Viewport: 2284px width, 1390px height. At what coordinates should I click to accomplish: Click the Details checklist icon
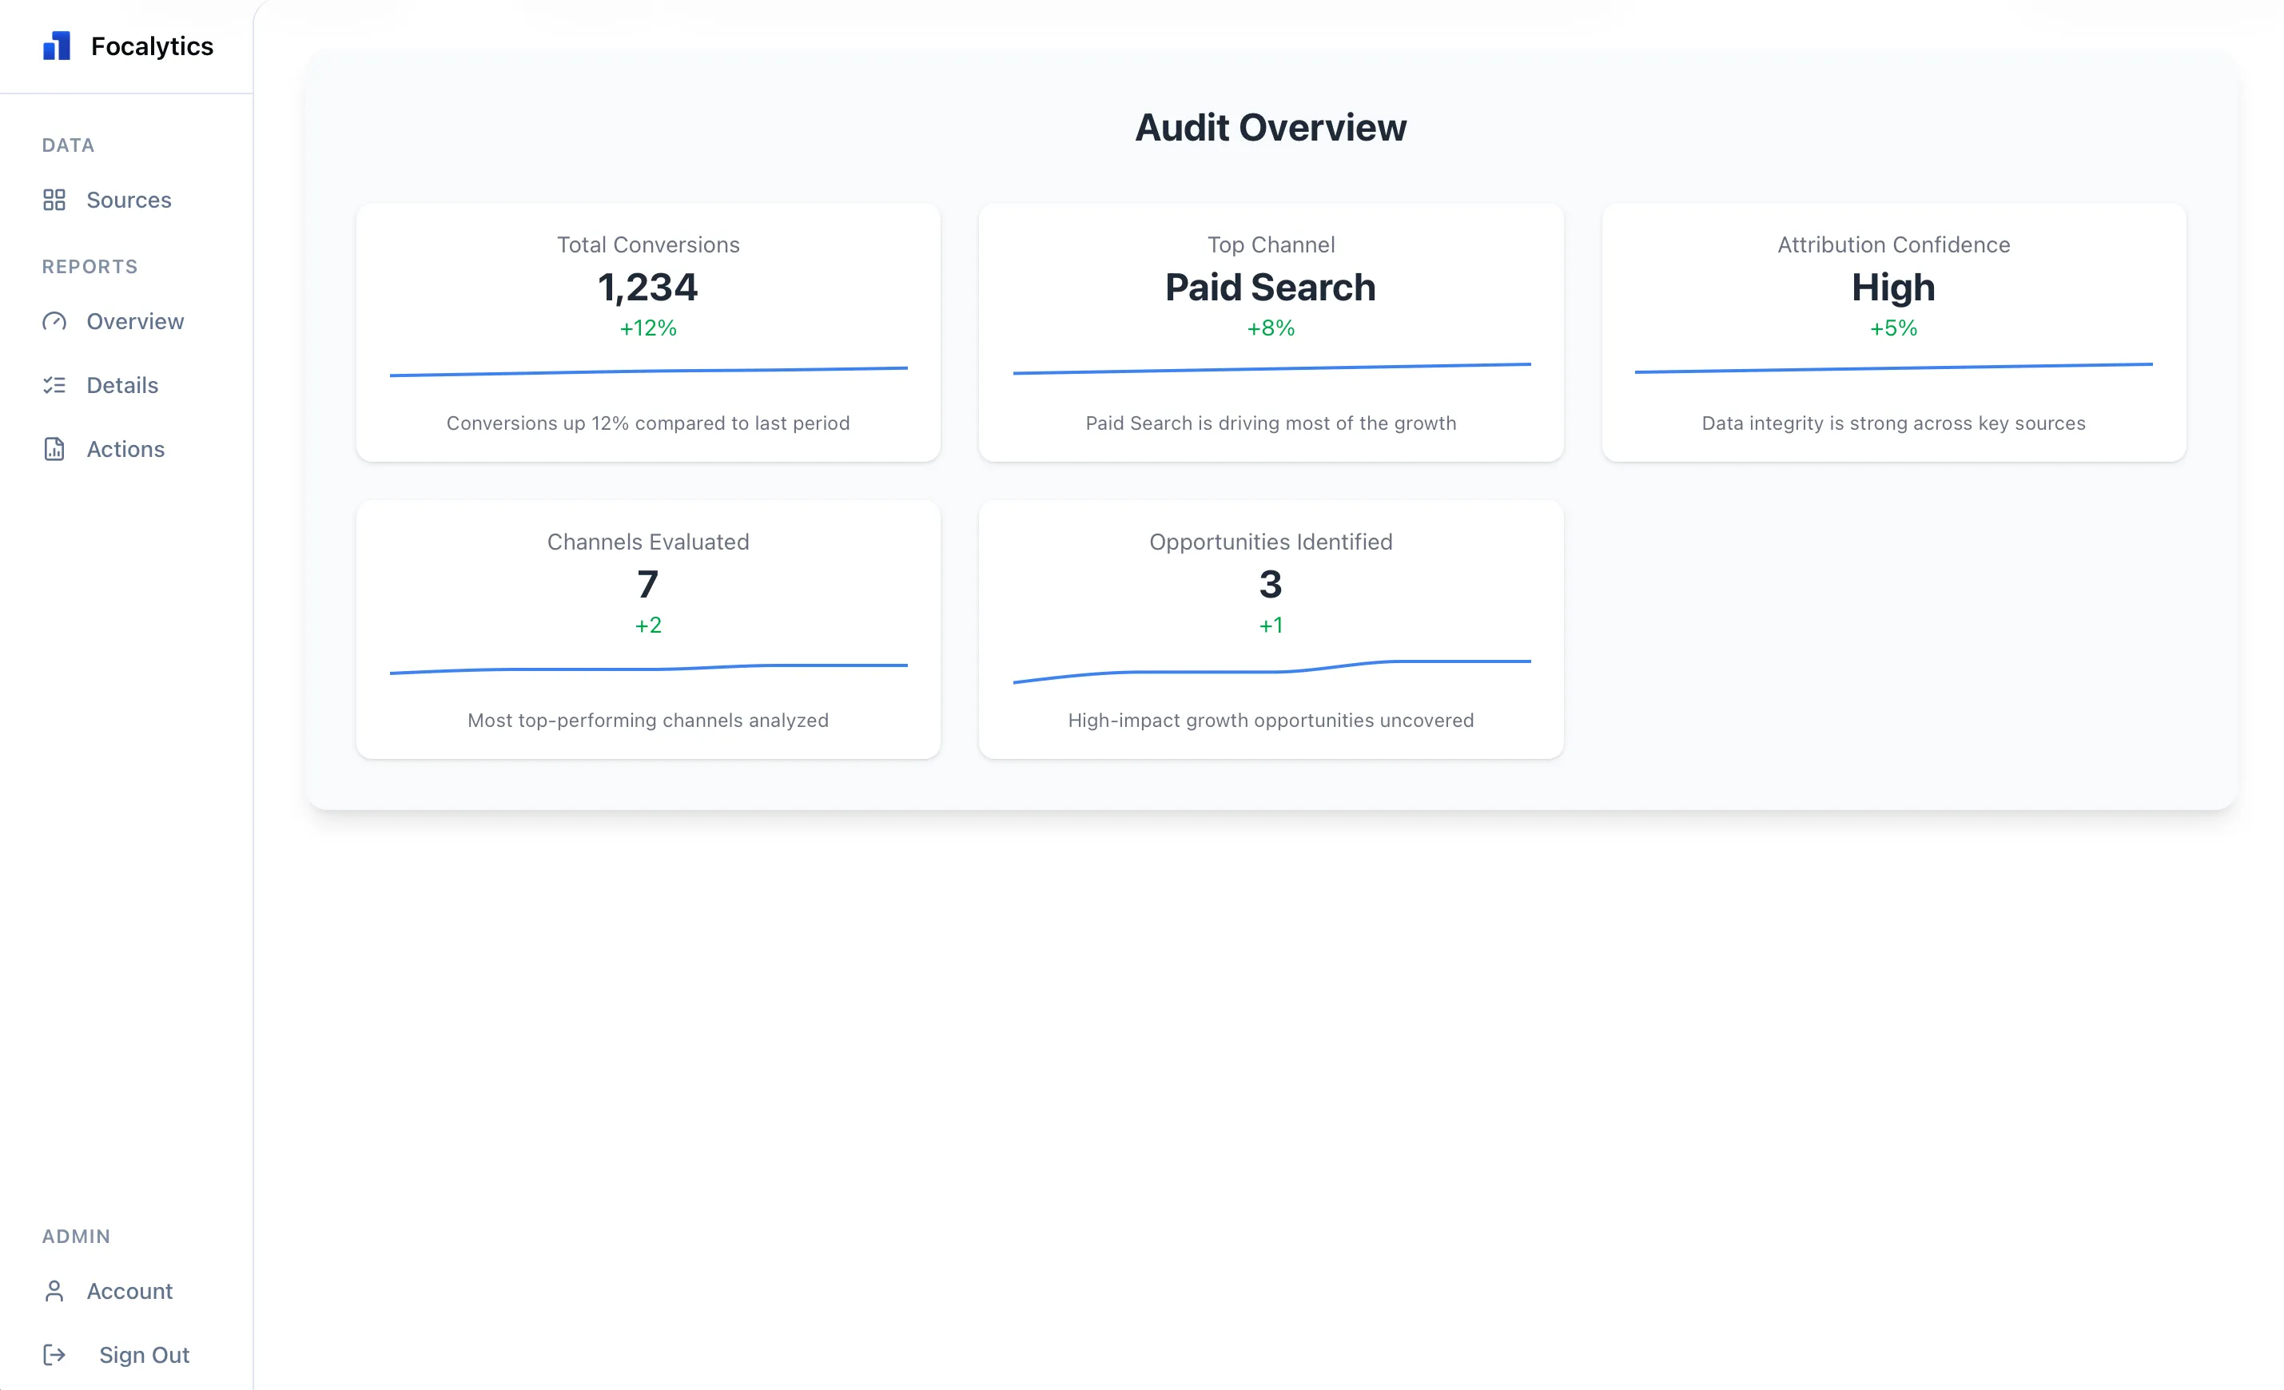(x=56, y=386)
